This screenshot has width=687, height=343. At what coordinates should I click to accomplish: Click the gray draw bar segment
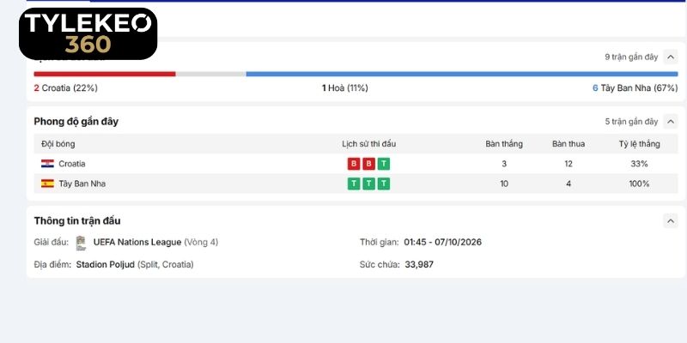coord(210,74)
